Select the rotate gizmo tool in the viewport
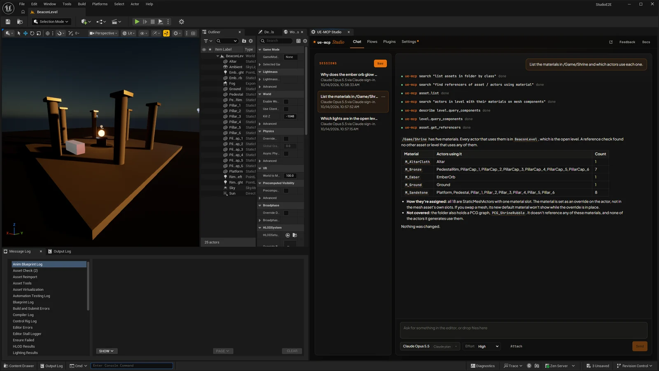This screenshot has height=371, width=659. [x=32, y=33]
